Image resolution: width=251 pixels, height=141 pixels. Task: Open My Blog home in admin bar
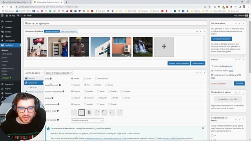click(x=11, y=16)
